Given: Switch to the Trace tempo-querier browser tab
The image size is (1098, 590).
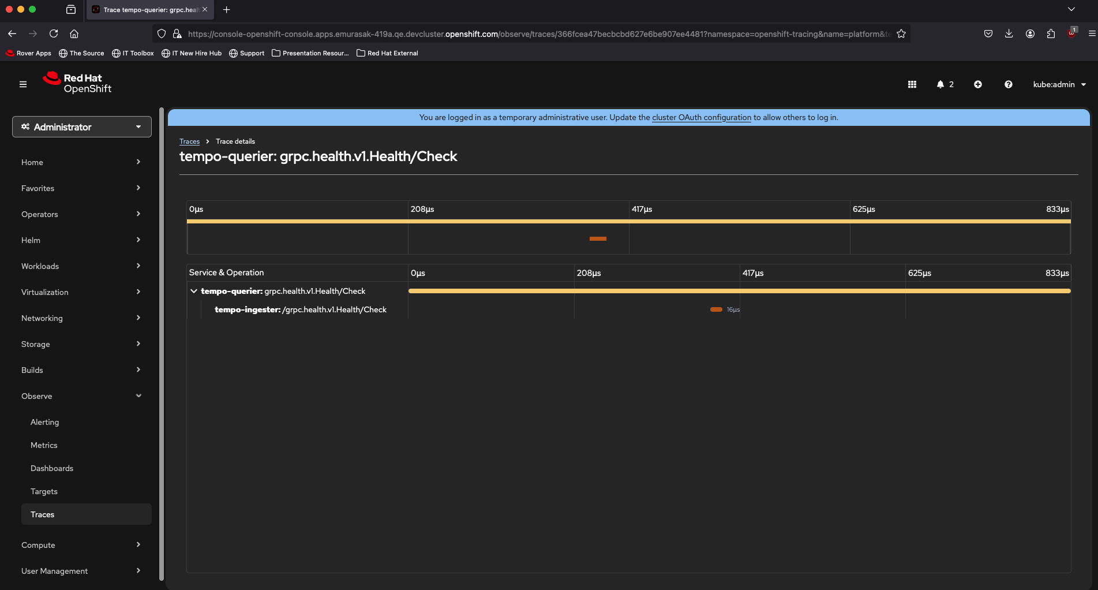Looking at the screenshot, I should coord(150,9).
